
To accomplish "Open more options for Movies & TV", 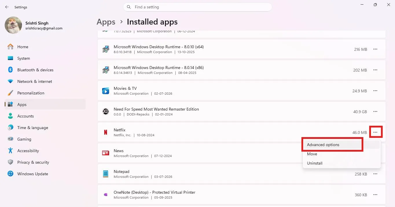I will (x=375, y=91).
